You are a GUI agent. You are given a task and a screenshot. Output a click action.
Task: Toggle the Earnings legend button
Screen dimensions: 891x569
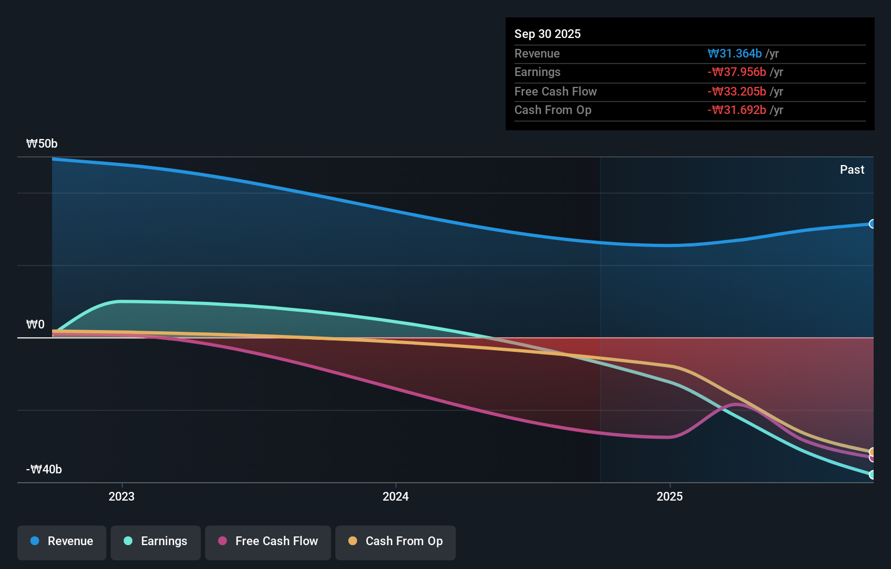point(156,542)
